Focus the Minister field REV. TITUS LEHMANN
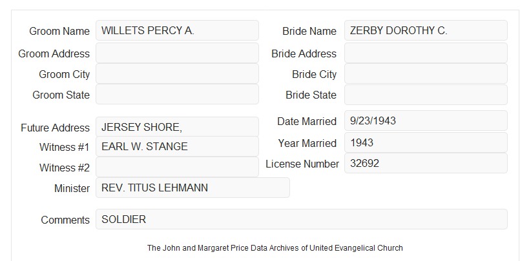Screen dimensions: 520x261 tap(192, 188)
